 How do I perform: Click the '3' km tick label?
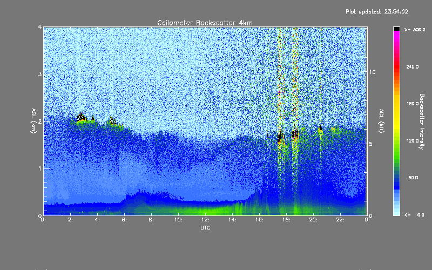point(40,74)
